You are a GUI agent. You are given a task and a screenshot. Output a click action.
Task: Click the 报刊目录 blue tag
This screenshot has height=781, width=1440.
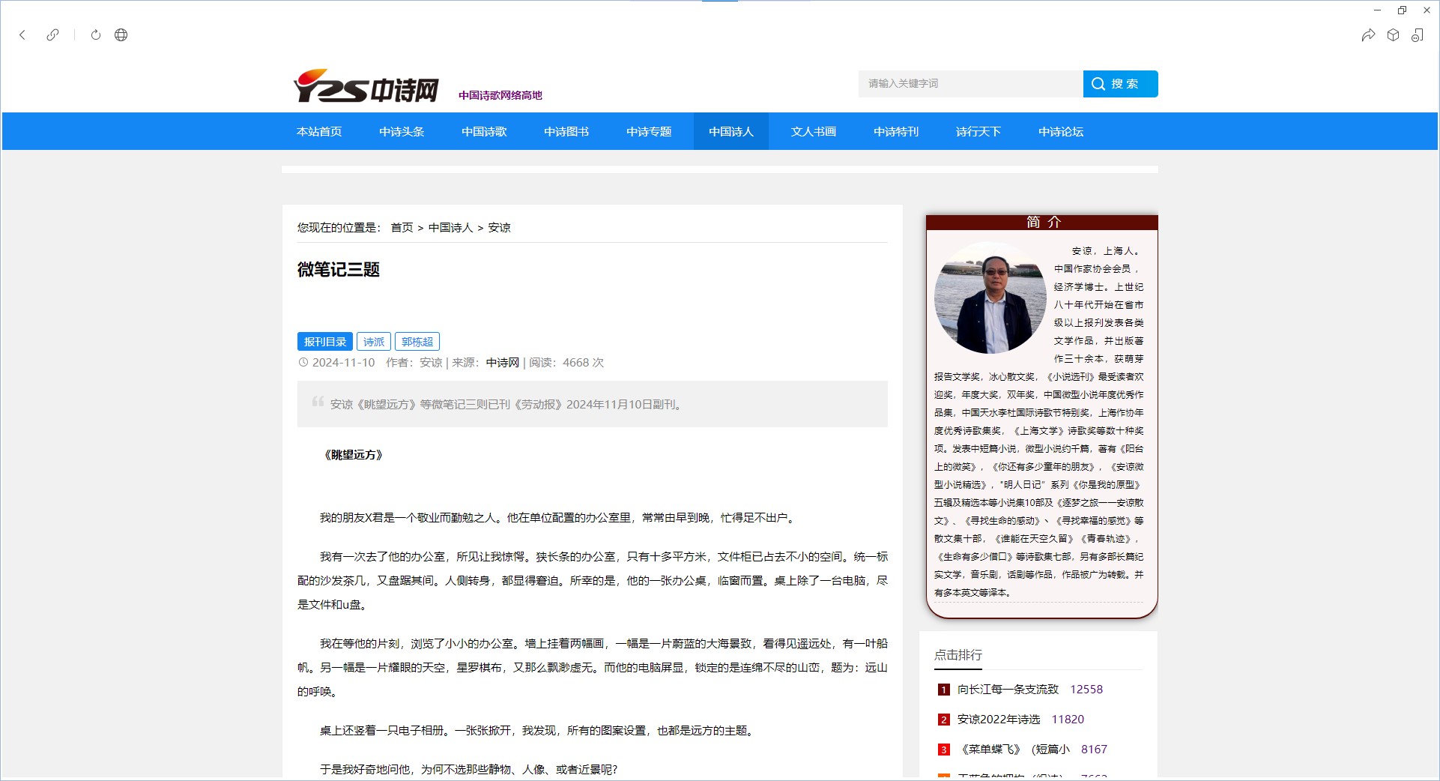[x=324, y=342]
